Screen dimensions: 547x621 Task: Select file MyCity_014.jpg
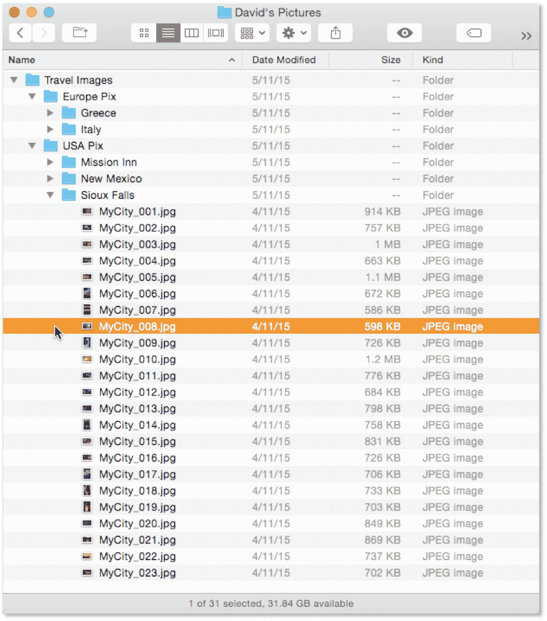pyautogui.click(x=271, y=425)
